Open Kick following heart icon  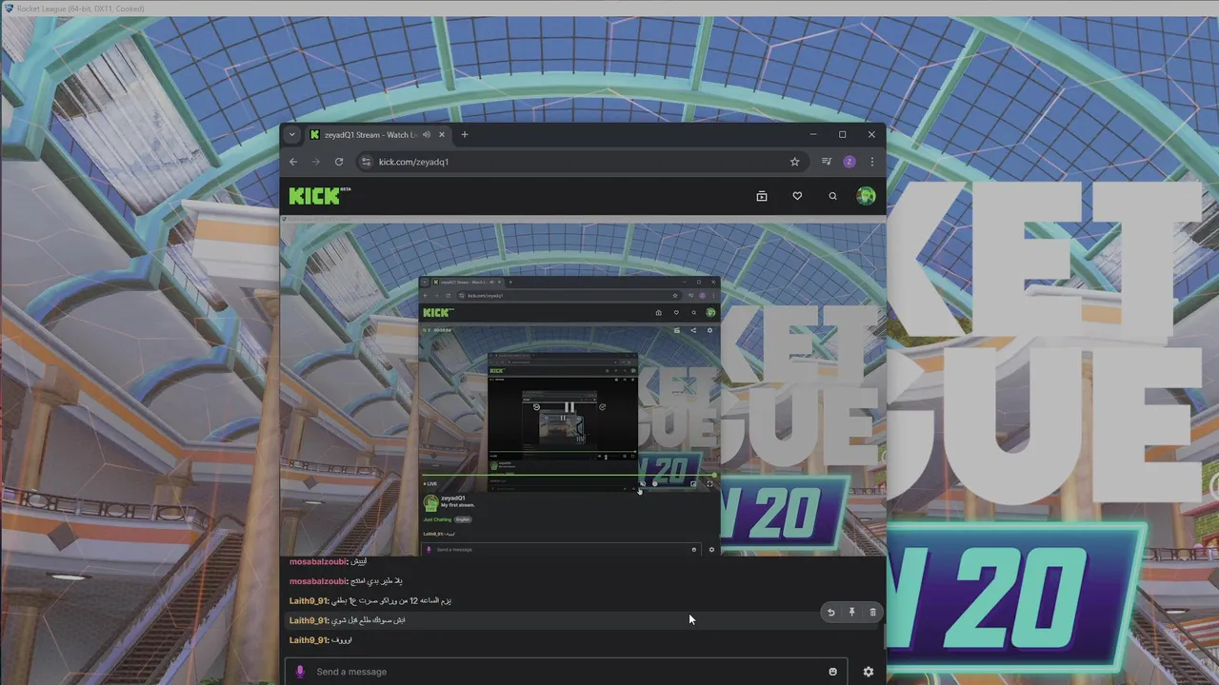click(797, 196)
